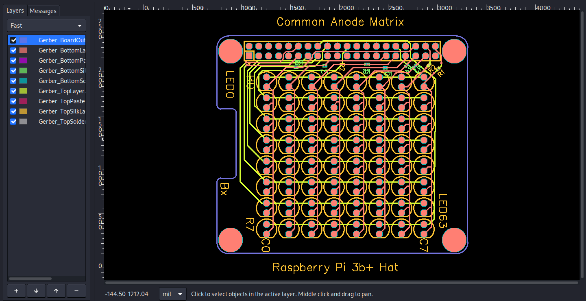Remove selected layer with the minus button
The image size is (586, 301).
(x=76, y=291)
